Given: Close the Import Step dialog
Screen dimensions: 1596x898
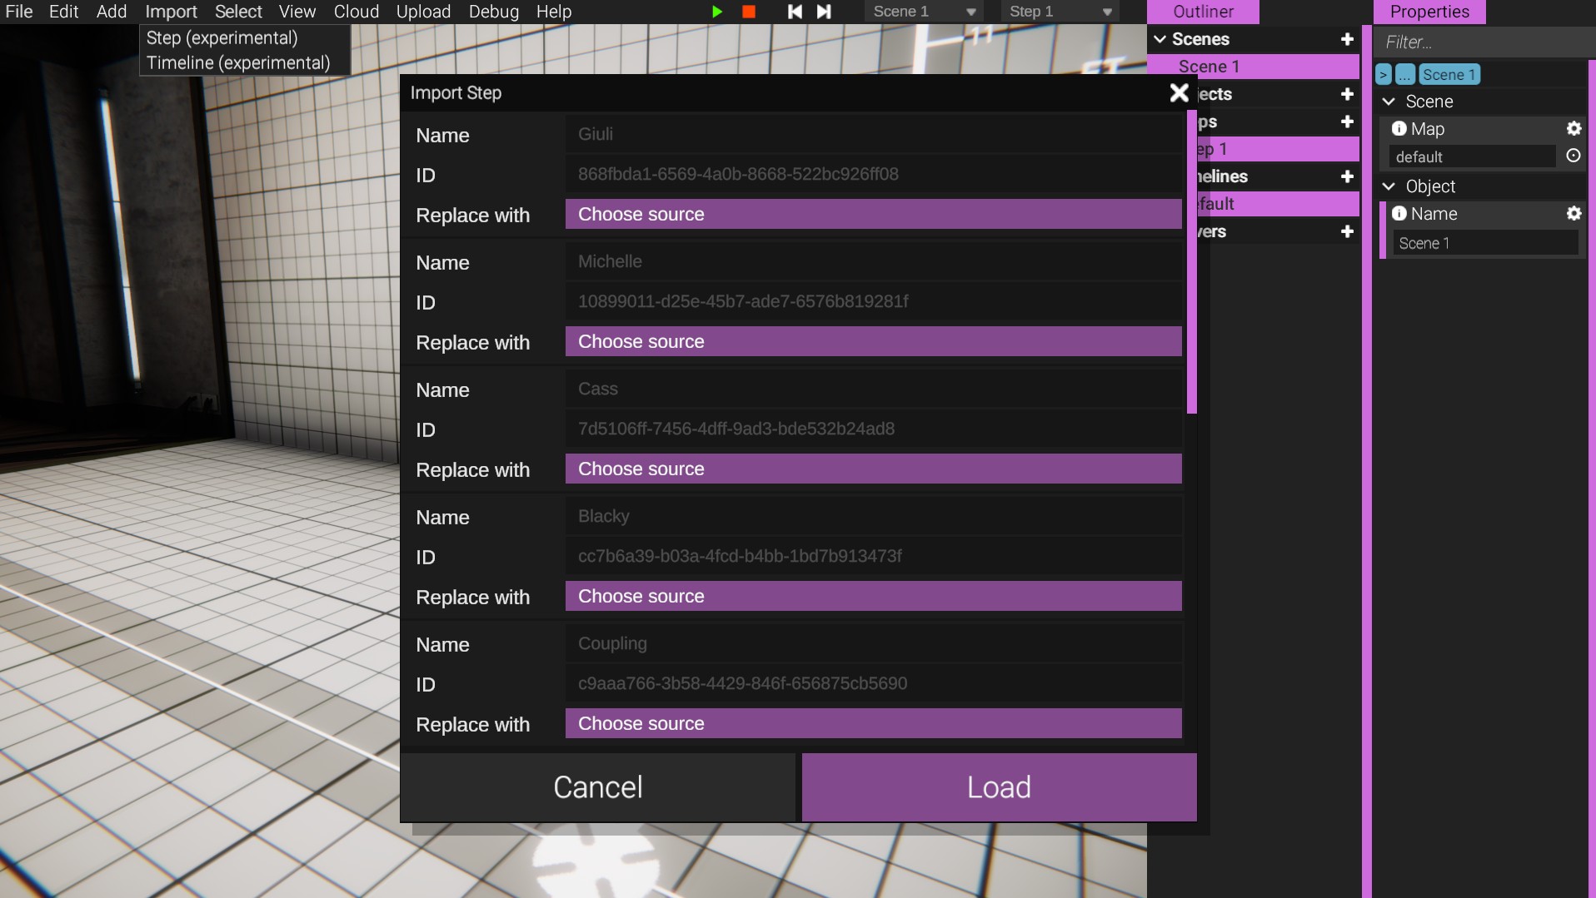Looking at the screenshot, I should [x=1179, y=92].
